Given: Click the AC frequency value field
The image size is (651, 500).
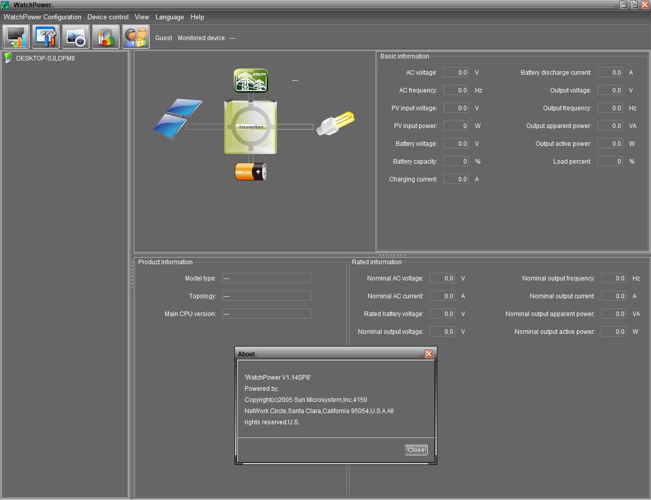Looking at the screenshot, I should (456, 90).
